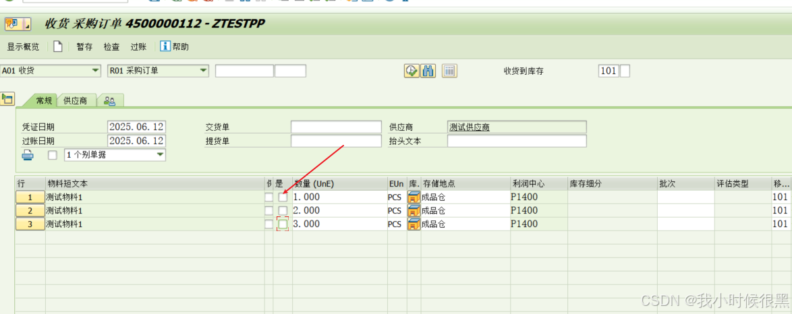The width and height of the screenshot is (792, 314).
Task: Click the execute clock icon
Action: (412, 71)
